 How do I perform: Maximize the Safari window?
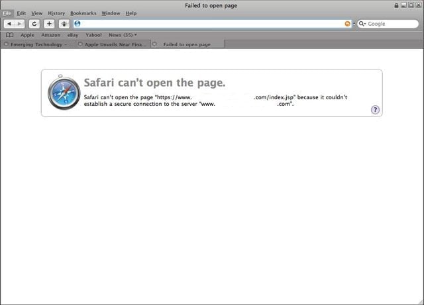pos(411,5)
